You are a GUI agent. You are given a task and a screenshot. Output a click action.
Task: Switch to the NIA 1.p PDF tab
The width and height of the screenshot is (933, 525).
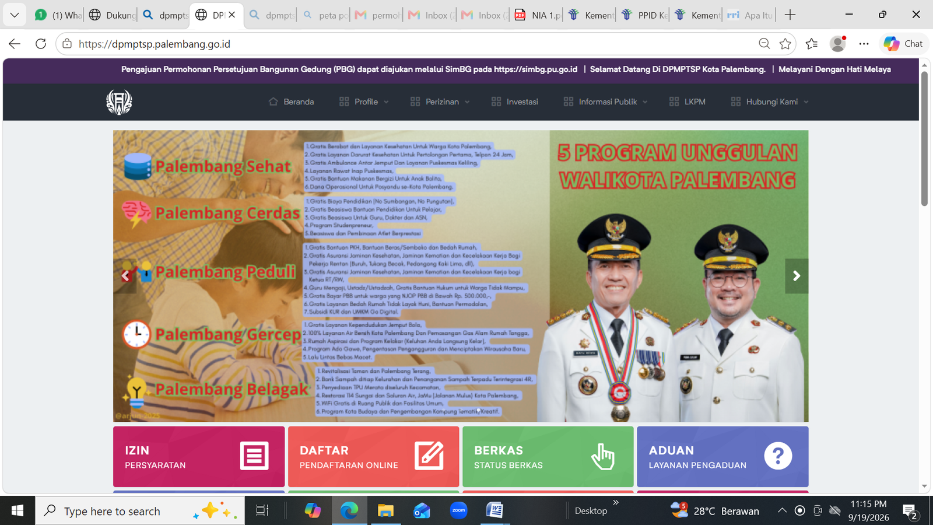[537, 15]
